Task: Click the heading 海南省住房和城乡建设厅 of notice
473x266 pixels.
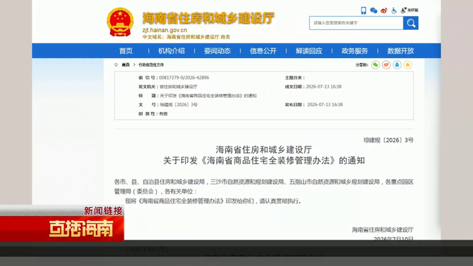Action: pyautogui.click(x=264, y=149)
